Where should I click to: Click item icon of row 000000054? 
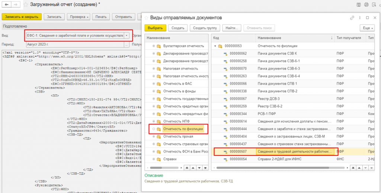225,159
